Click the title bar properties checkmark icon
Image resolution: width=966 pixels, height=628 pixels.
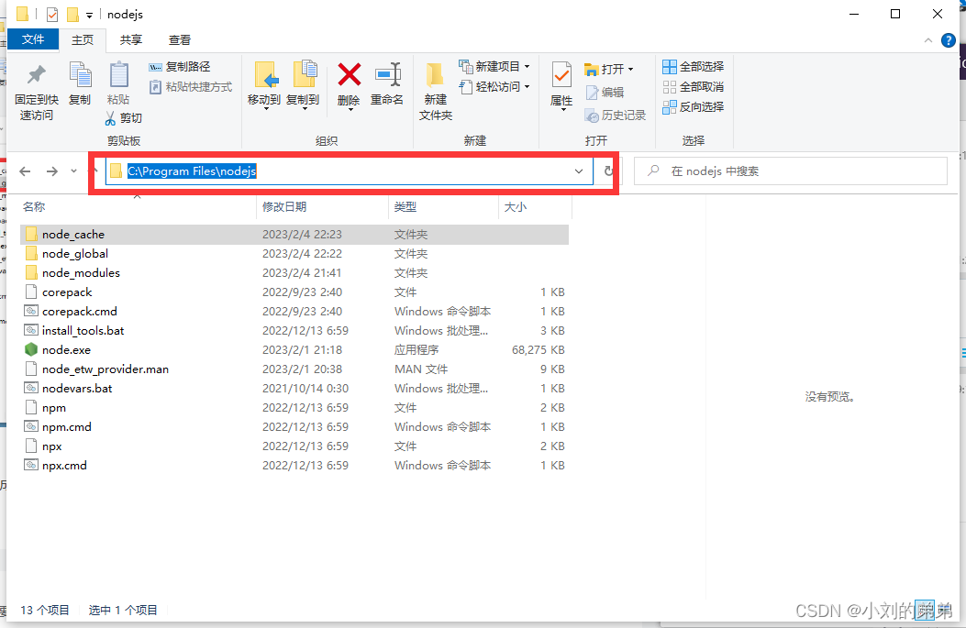(x=52, y=14)
